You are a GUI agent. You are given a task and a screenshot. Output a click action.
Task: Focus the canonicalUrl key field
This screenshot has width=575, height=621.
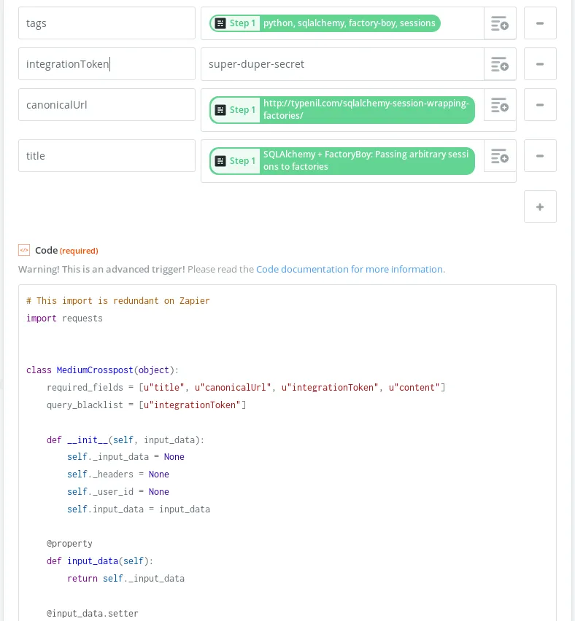107,105
